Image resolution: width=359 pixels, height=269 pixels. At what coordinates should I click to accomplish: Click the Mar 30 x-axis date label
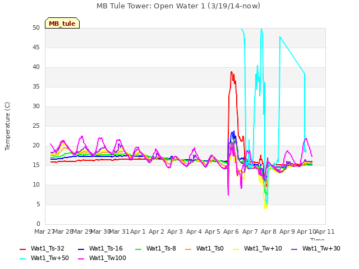(x=100, y=231)
